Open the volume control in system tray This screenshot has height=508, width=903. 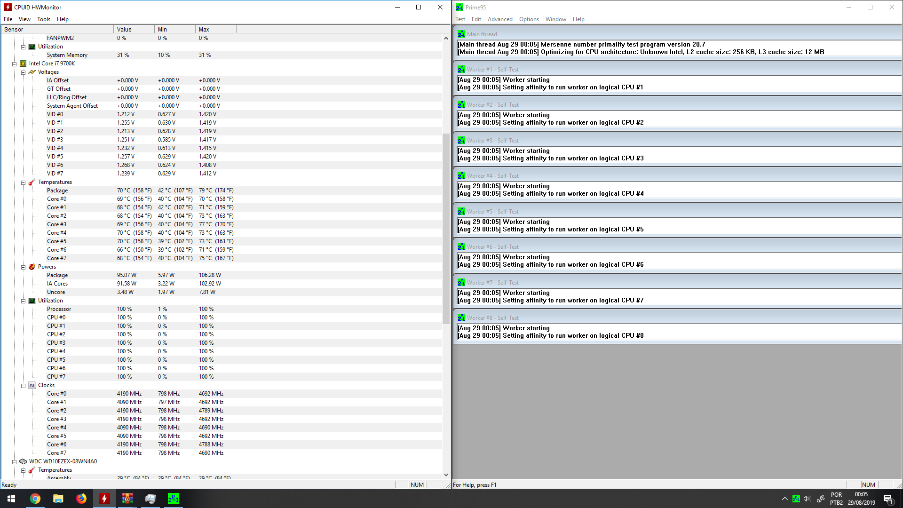pyautogui.click(x=808, y=499)
